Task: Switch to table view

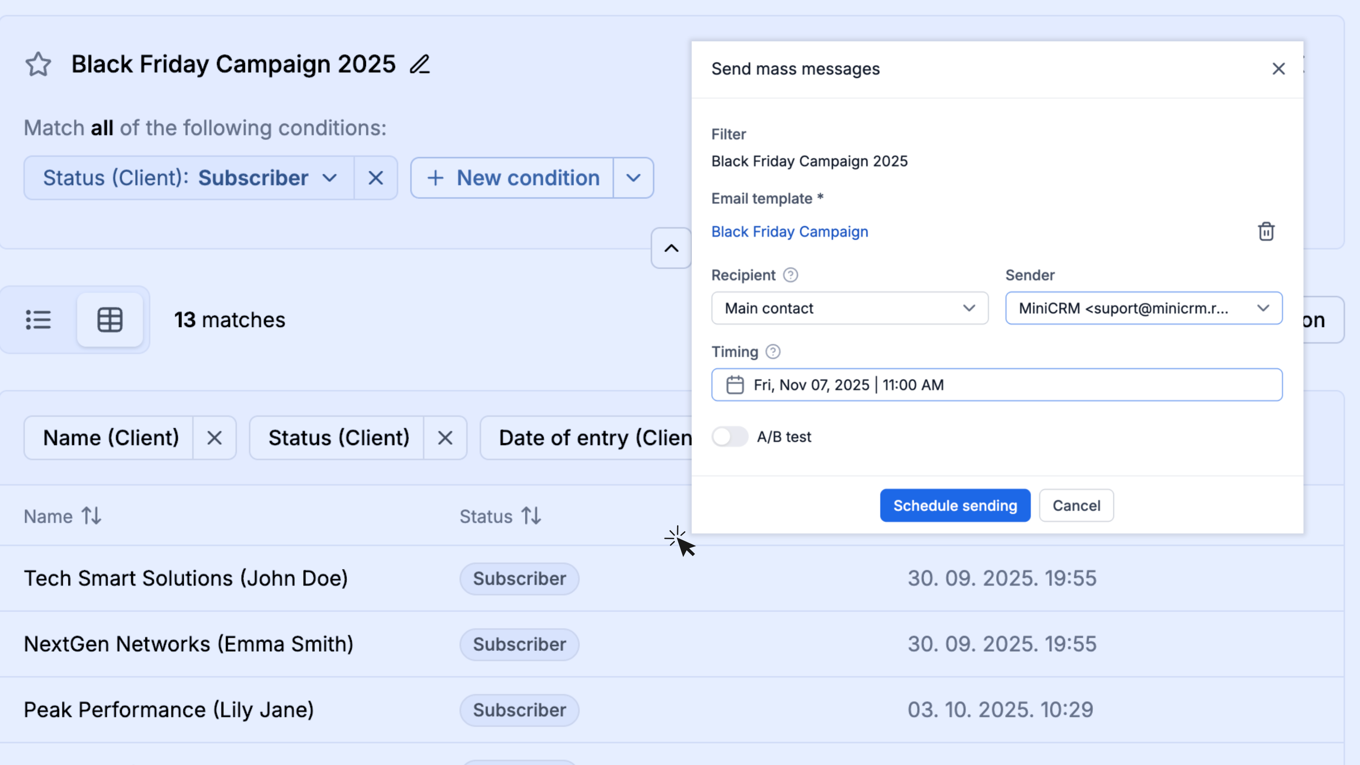Action: [x=111, y=319]
